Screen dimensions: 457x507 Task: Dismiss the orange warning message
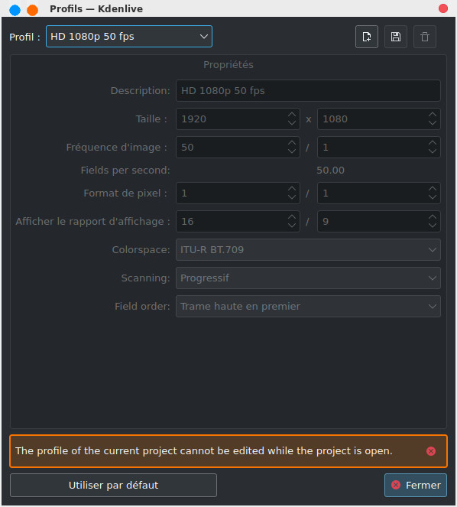pyautogui.click(x=431, y=451)
